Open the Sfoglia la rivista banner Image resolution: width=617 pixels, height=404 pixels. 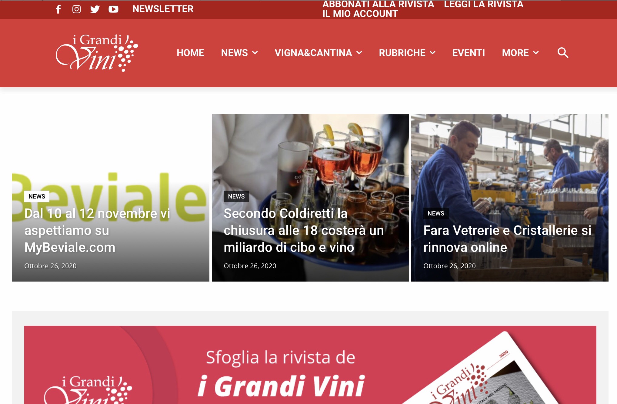tap(310, 365)
